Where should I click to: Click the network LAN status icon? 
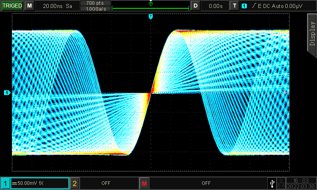(281, 183)
